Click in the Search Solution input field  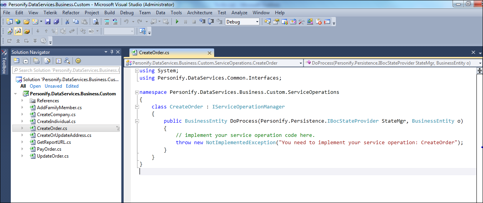point(66,70)
